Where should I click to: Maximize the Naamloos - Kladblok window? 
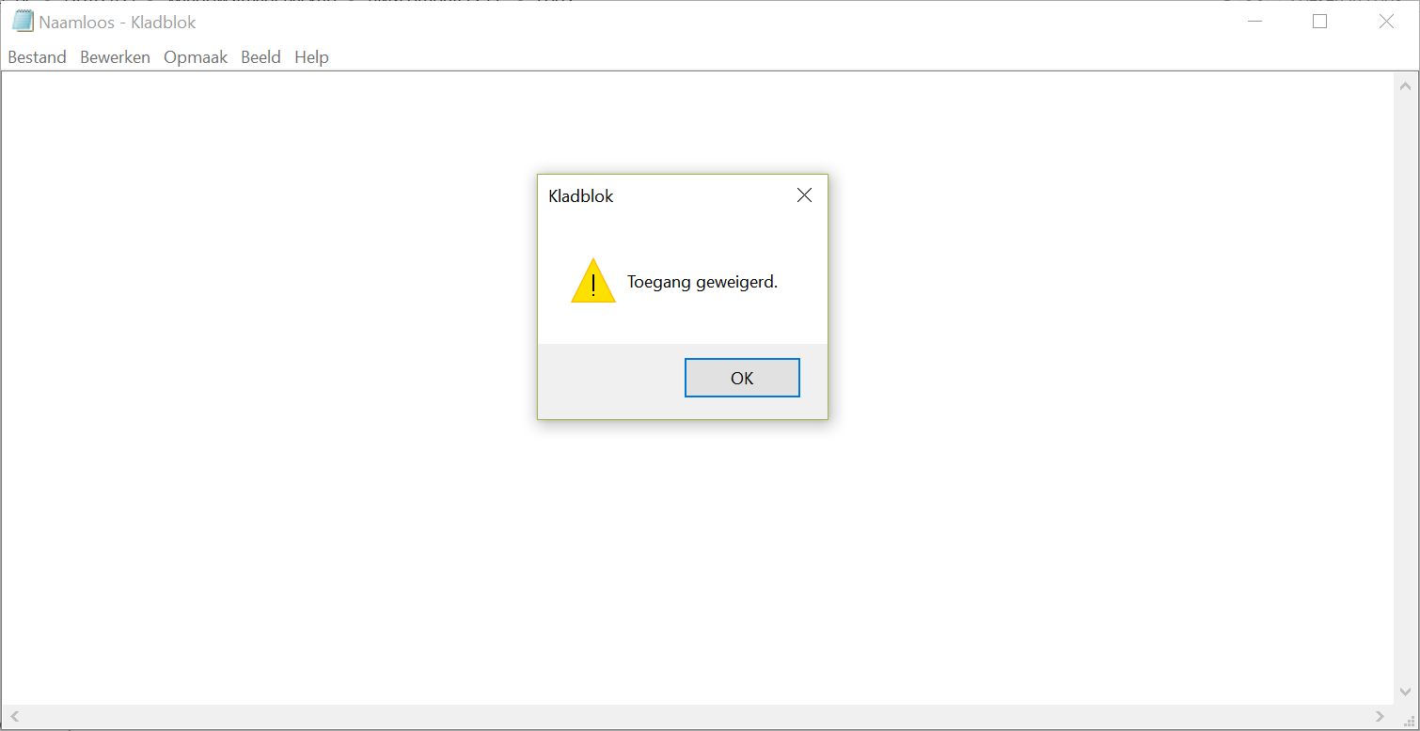point(1319,22)
